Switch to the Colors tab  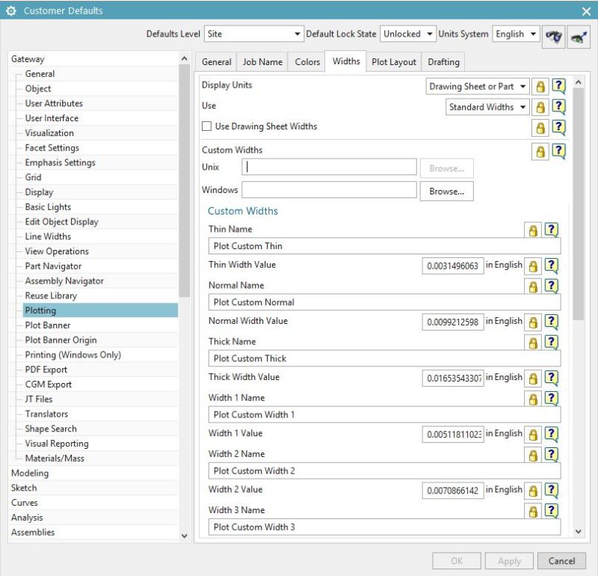click(307, 62)
